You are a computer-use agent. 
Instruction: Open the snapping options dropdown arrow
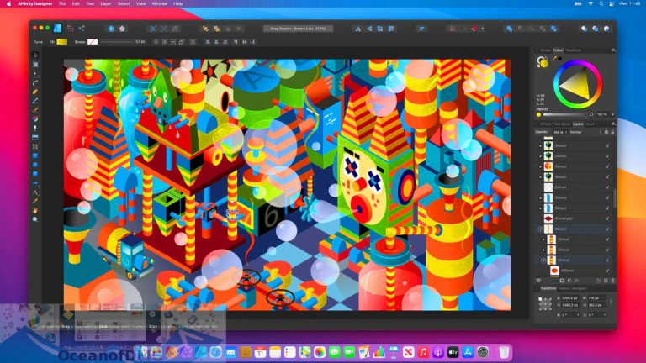tap(483, 29)
